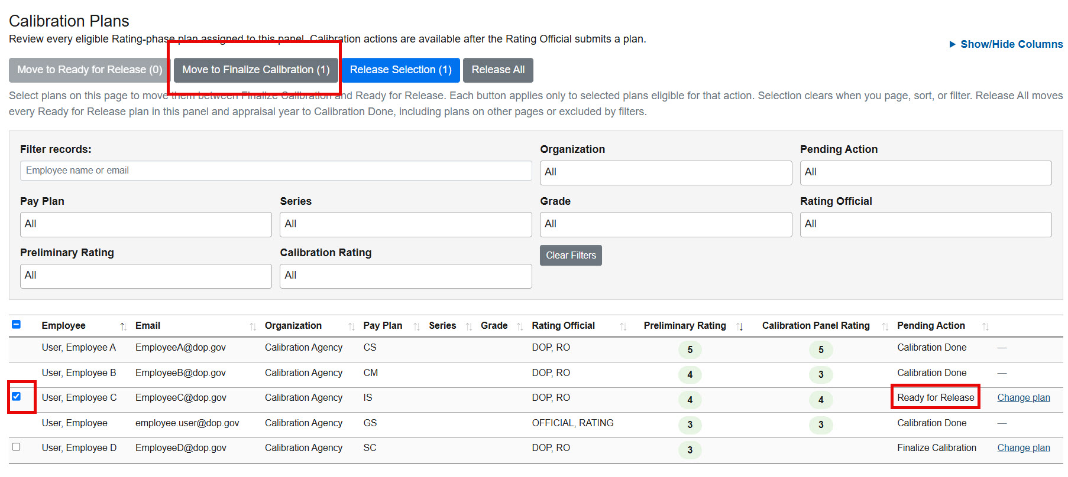Open the Organization filter dropdown
This screenshot has height=477, width=1068.
[666, 173]
